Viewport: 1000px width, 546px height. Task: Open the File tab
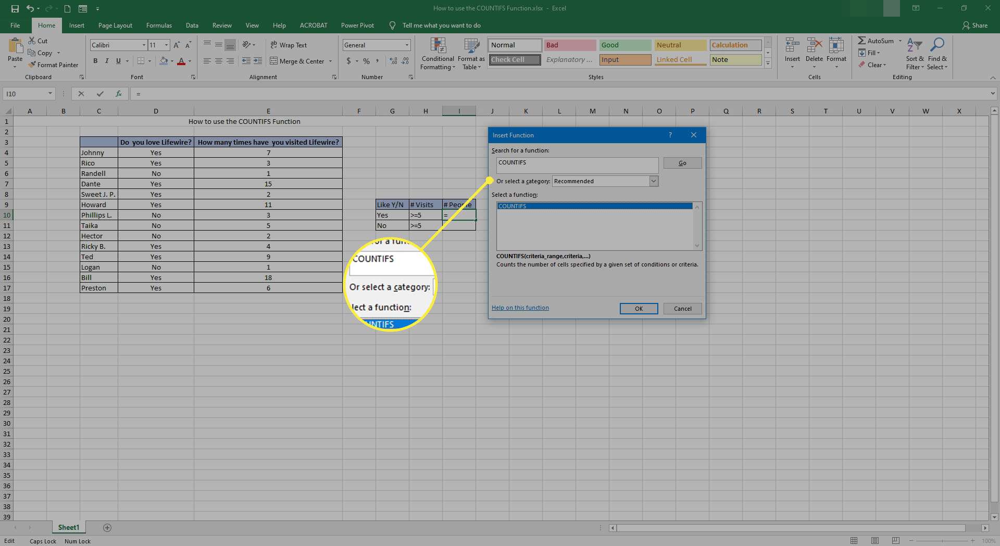[15, 25]
